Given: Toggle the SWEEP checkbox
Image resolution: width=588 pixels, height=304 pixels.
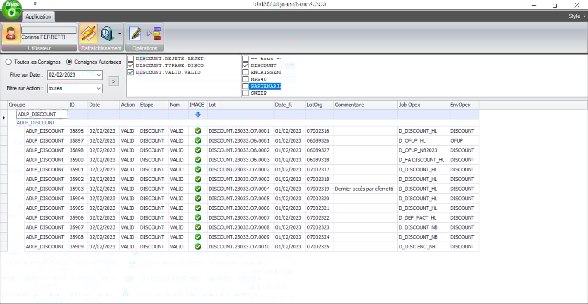Looking at the screenshot, I should [245, 93].
